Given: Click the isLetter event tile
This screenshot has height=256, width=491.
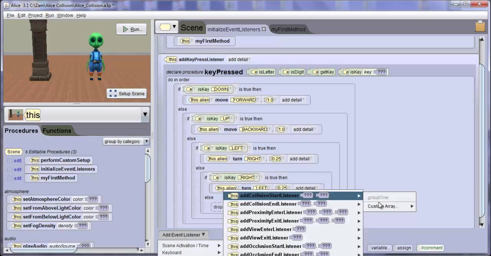Looking at the screenshot, I should (x=262, y=72).
